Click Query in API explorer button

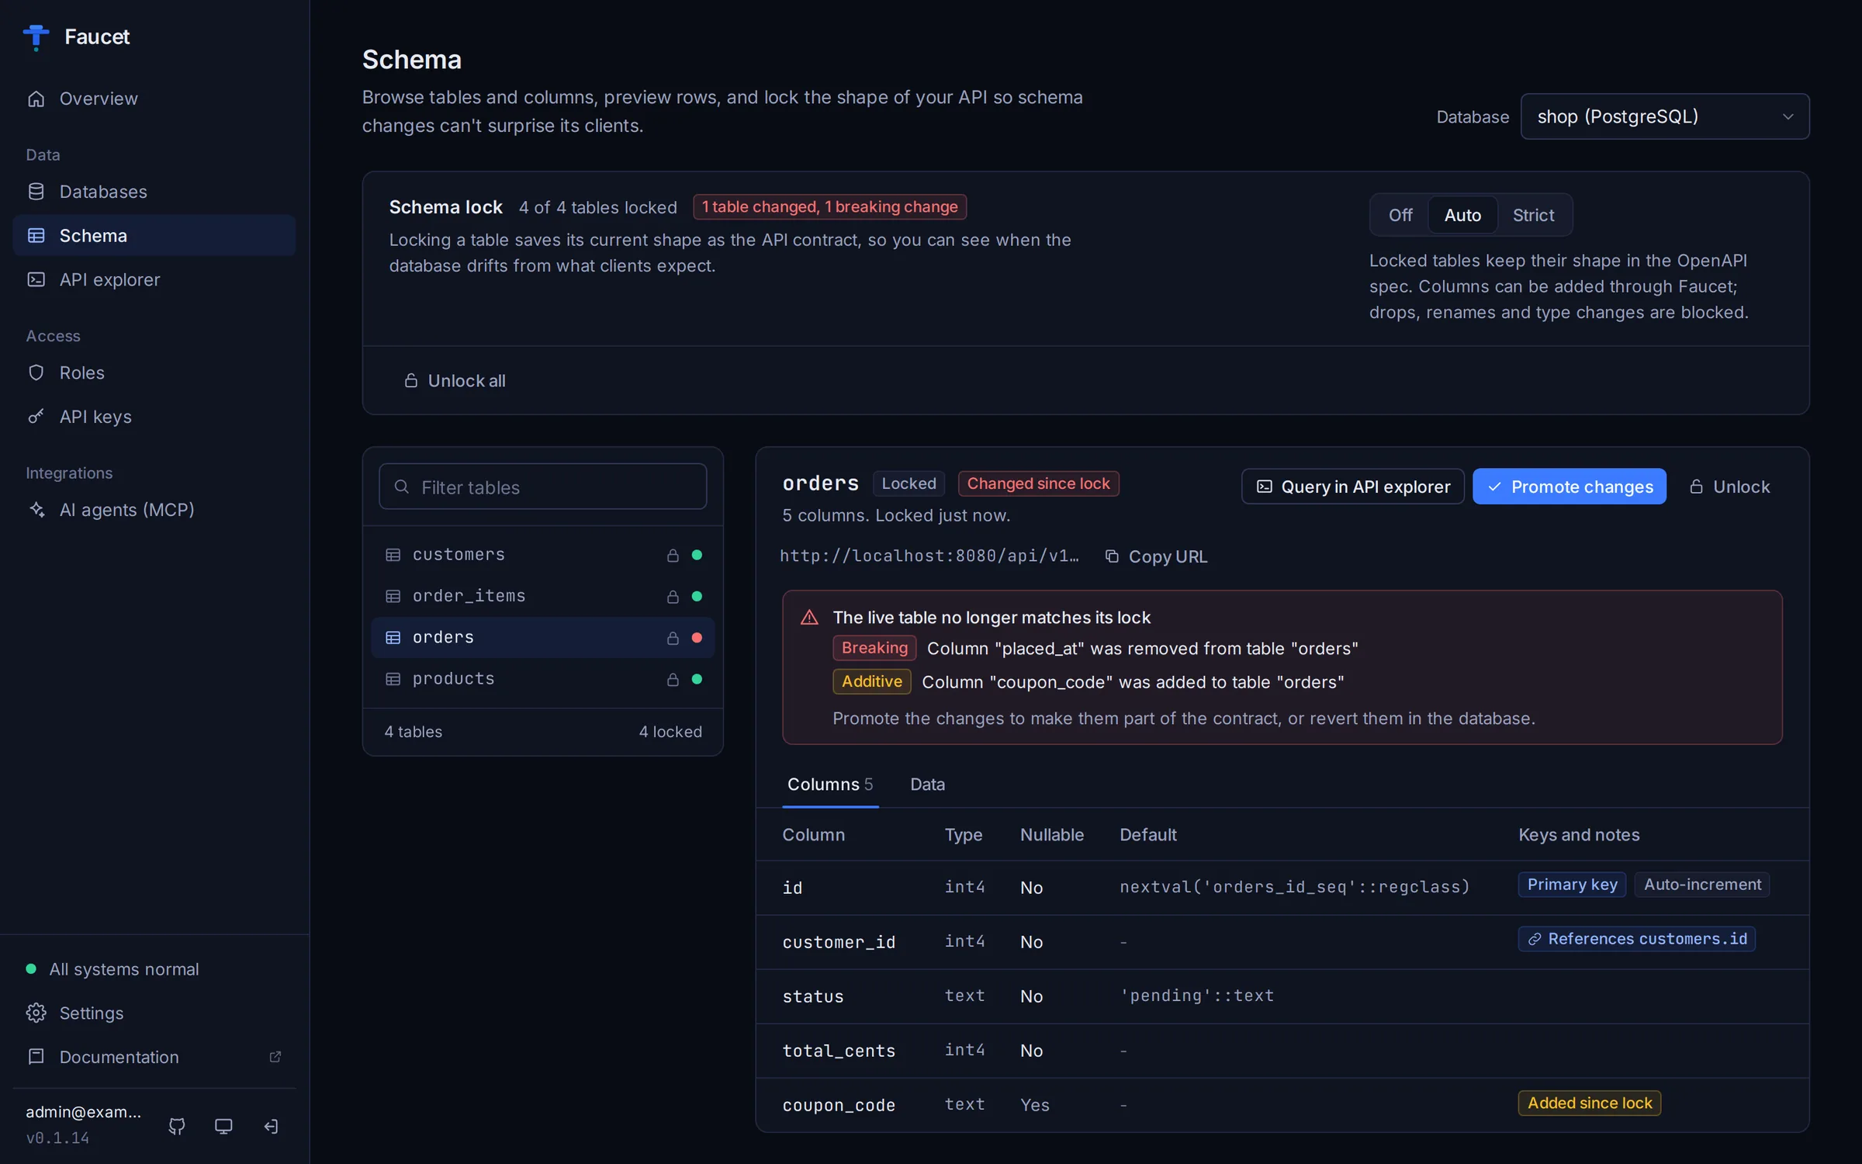[1352, 487]
